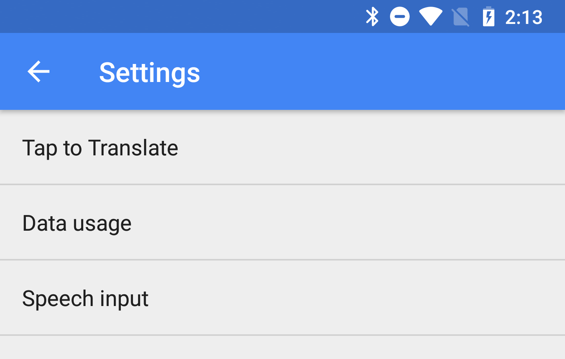Select Data usage from the list
The height and width of the screenshot is (359, 565).
pyautogui.click(x=77, y=223)
